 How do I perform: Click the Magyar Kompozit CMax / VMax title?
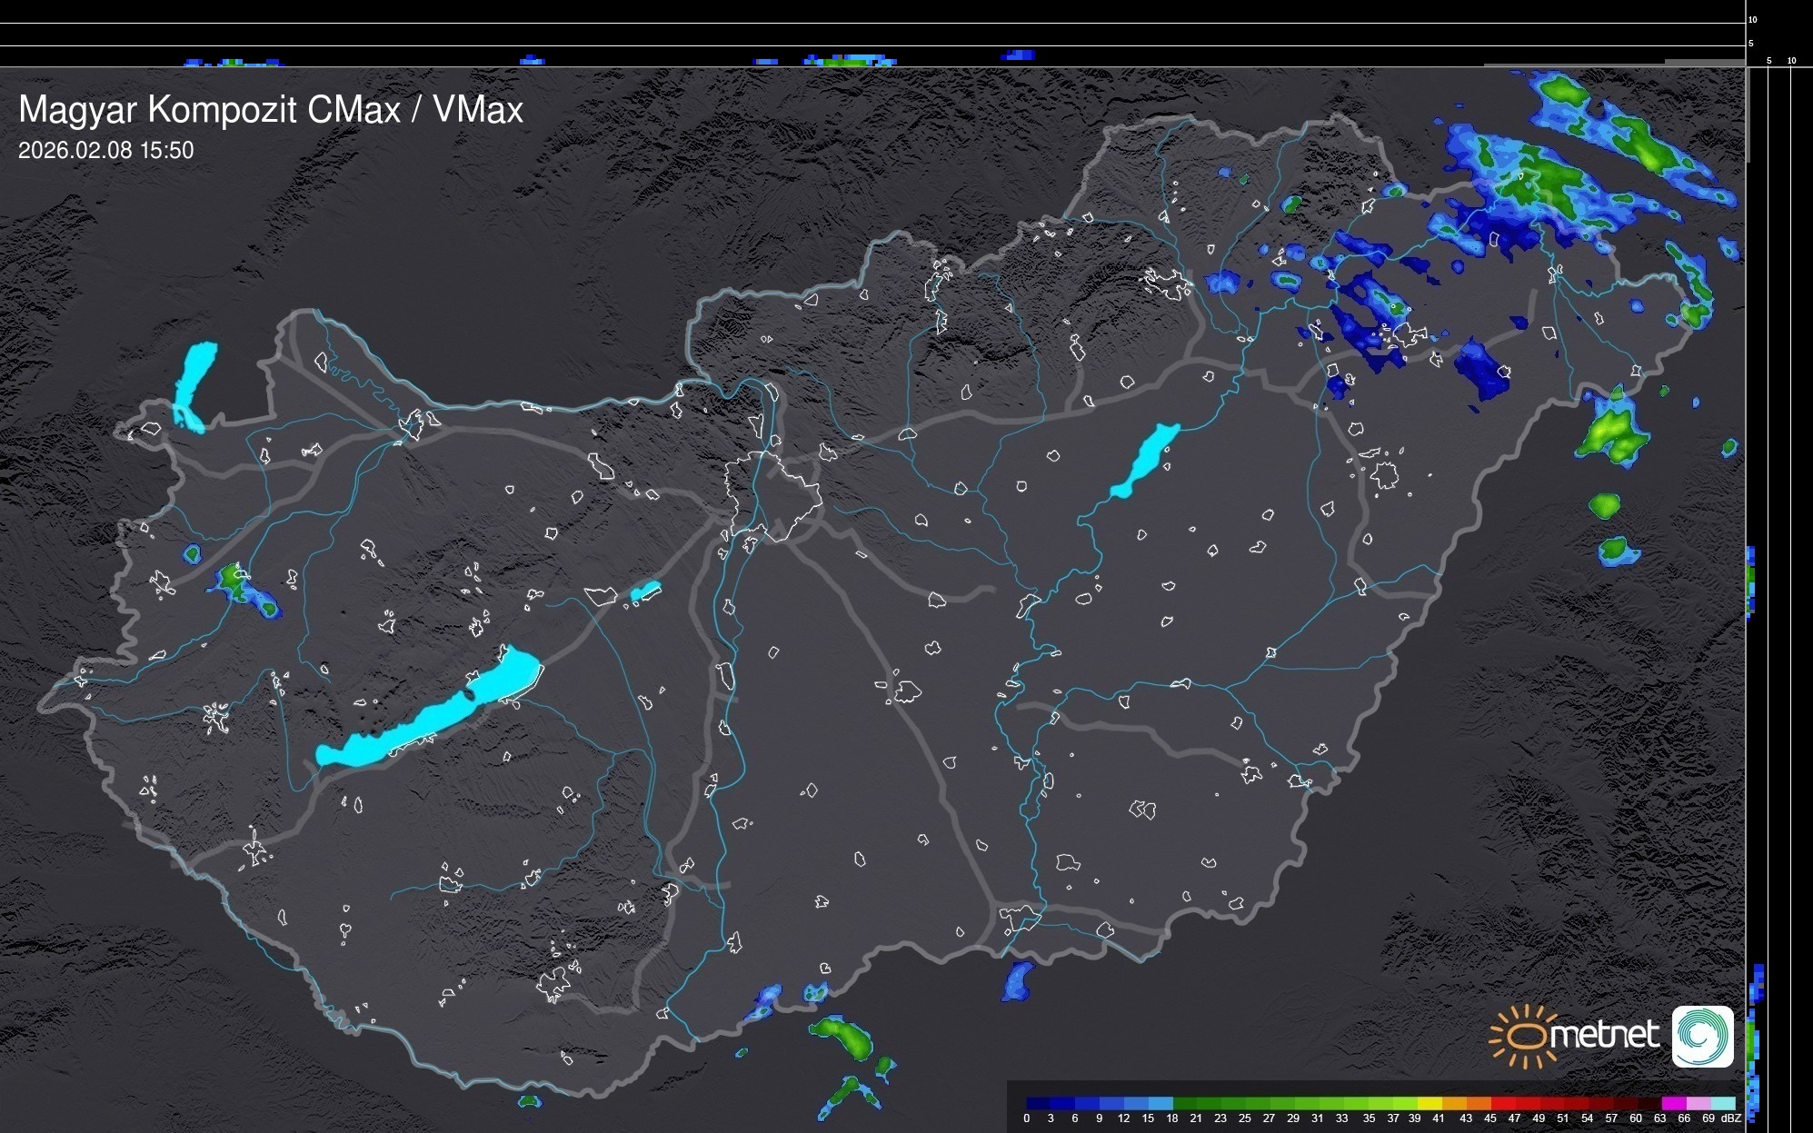point(271,110)
